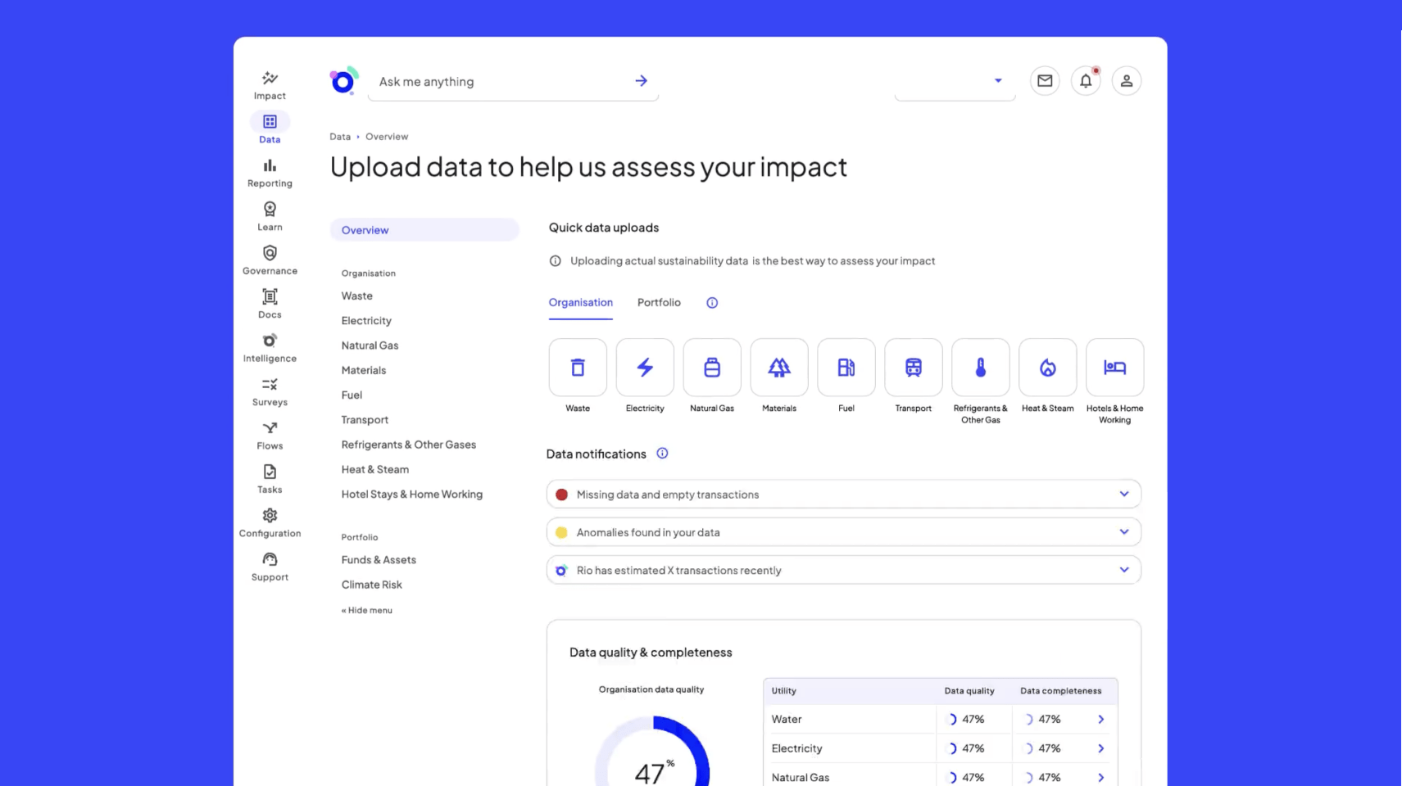Open Electricity in the Organisation menu
This screenshot has height=786, width=1402.
pos(366,321)
